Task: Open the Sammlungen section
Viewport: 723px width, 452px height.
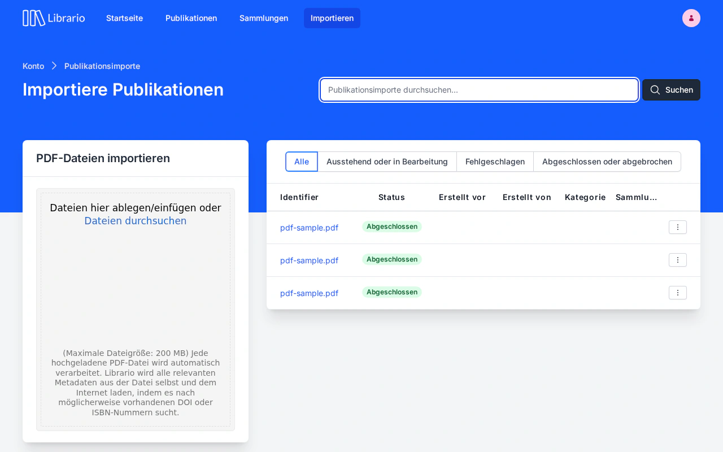Action: pos(264,18)
